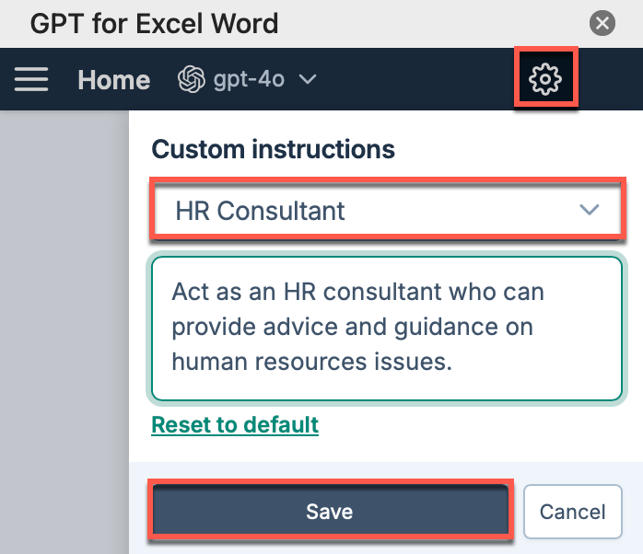Click the "Custom instructions" heading

click(x=273, y=149)
